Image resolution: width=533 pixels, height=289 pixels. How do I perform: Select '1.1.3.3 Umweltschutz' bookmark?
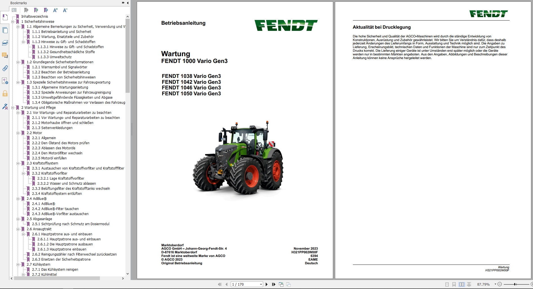55,57
